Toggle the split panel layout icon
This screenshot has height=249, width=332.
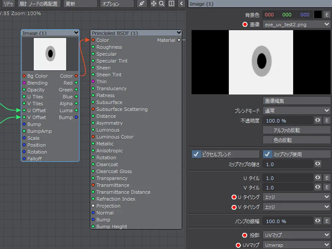(171, 4)
